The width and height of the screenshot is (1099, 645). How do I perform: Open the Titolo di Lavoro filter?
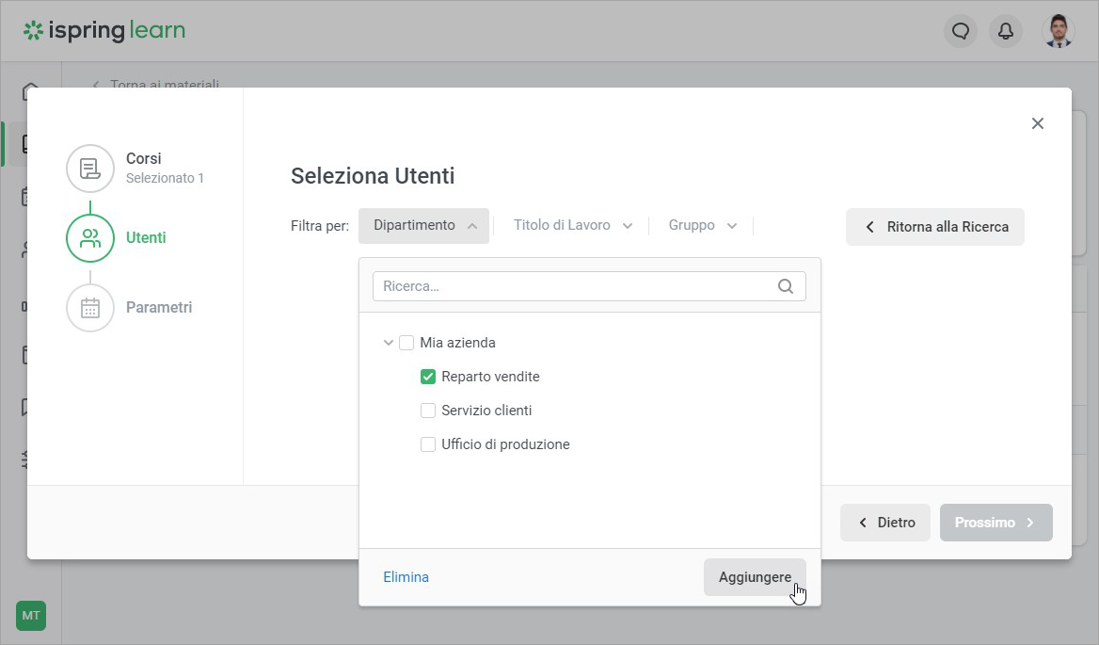572,226
